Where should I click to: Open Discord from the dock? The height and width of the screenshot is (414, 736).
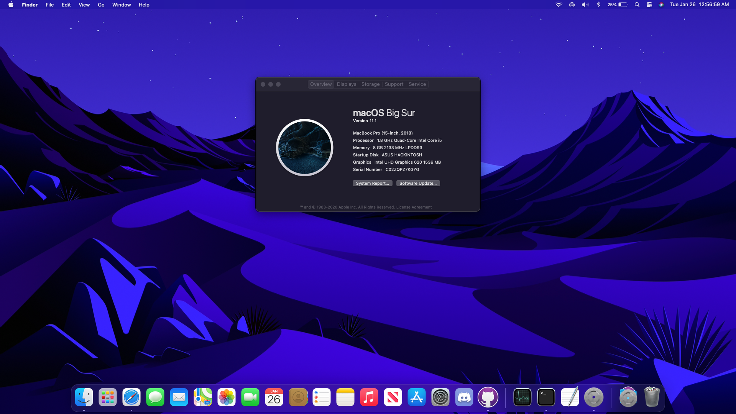[x=464, y=398]
